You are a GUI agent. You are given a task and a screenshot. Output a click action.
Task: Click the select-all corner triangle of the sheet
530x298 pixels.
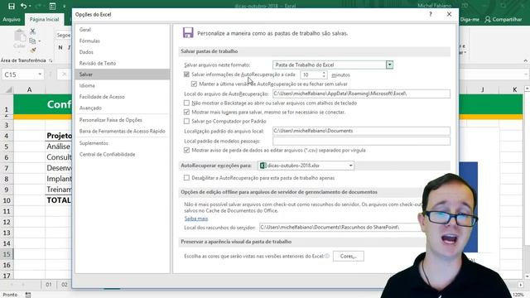(9, 89)
